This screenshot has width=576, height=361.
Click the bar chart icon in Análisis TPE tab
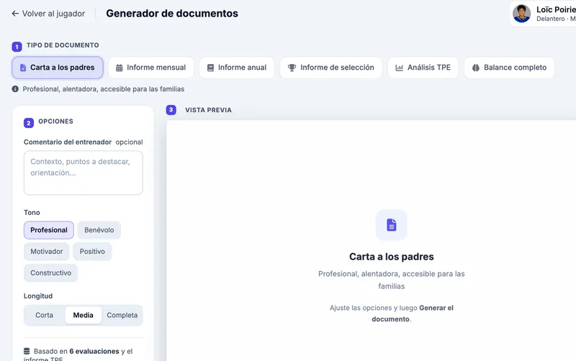tap(400, 68)
